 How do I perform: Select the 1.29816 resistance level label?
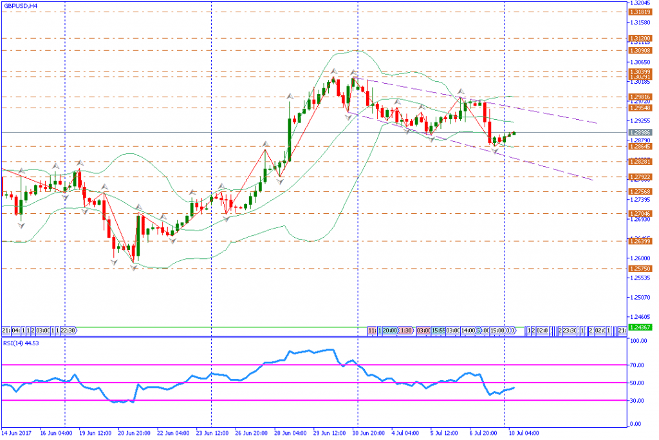(x=639, y=97)
